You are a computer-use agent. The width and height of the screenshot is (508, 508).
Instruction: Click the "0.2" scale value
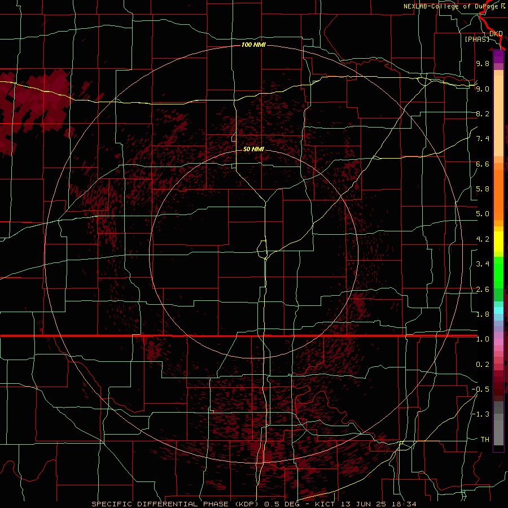[x=483, y=365]
